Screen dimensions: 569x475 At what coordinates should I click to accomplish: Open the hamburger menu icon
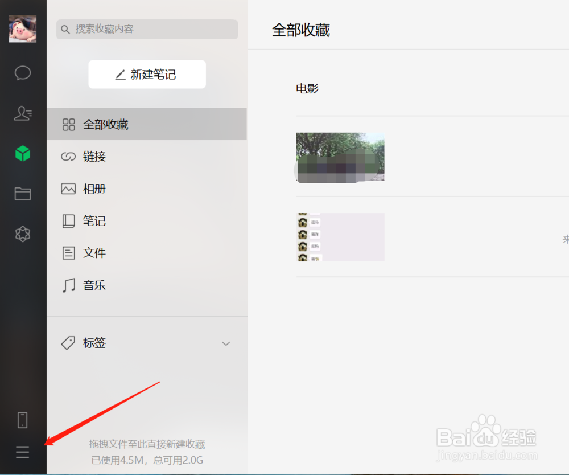click(x=22, y=452)
